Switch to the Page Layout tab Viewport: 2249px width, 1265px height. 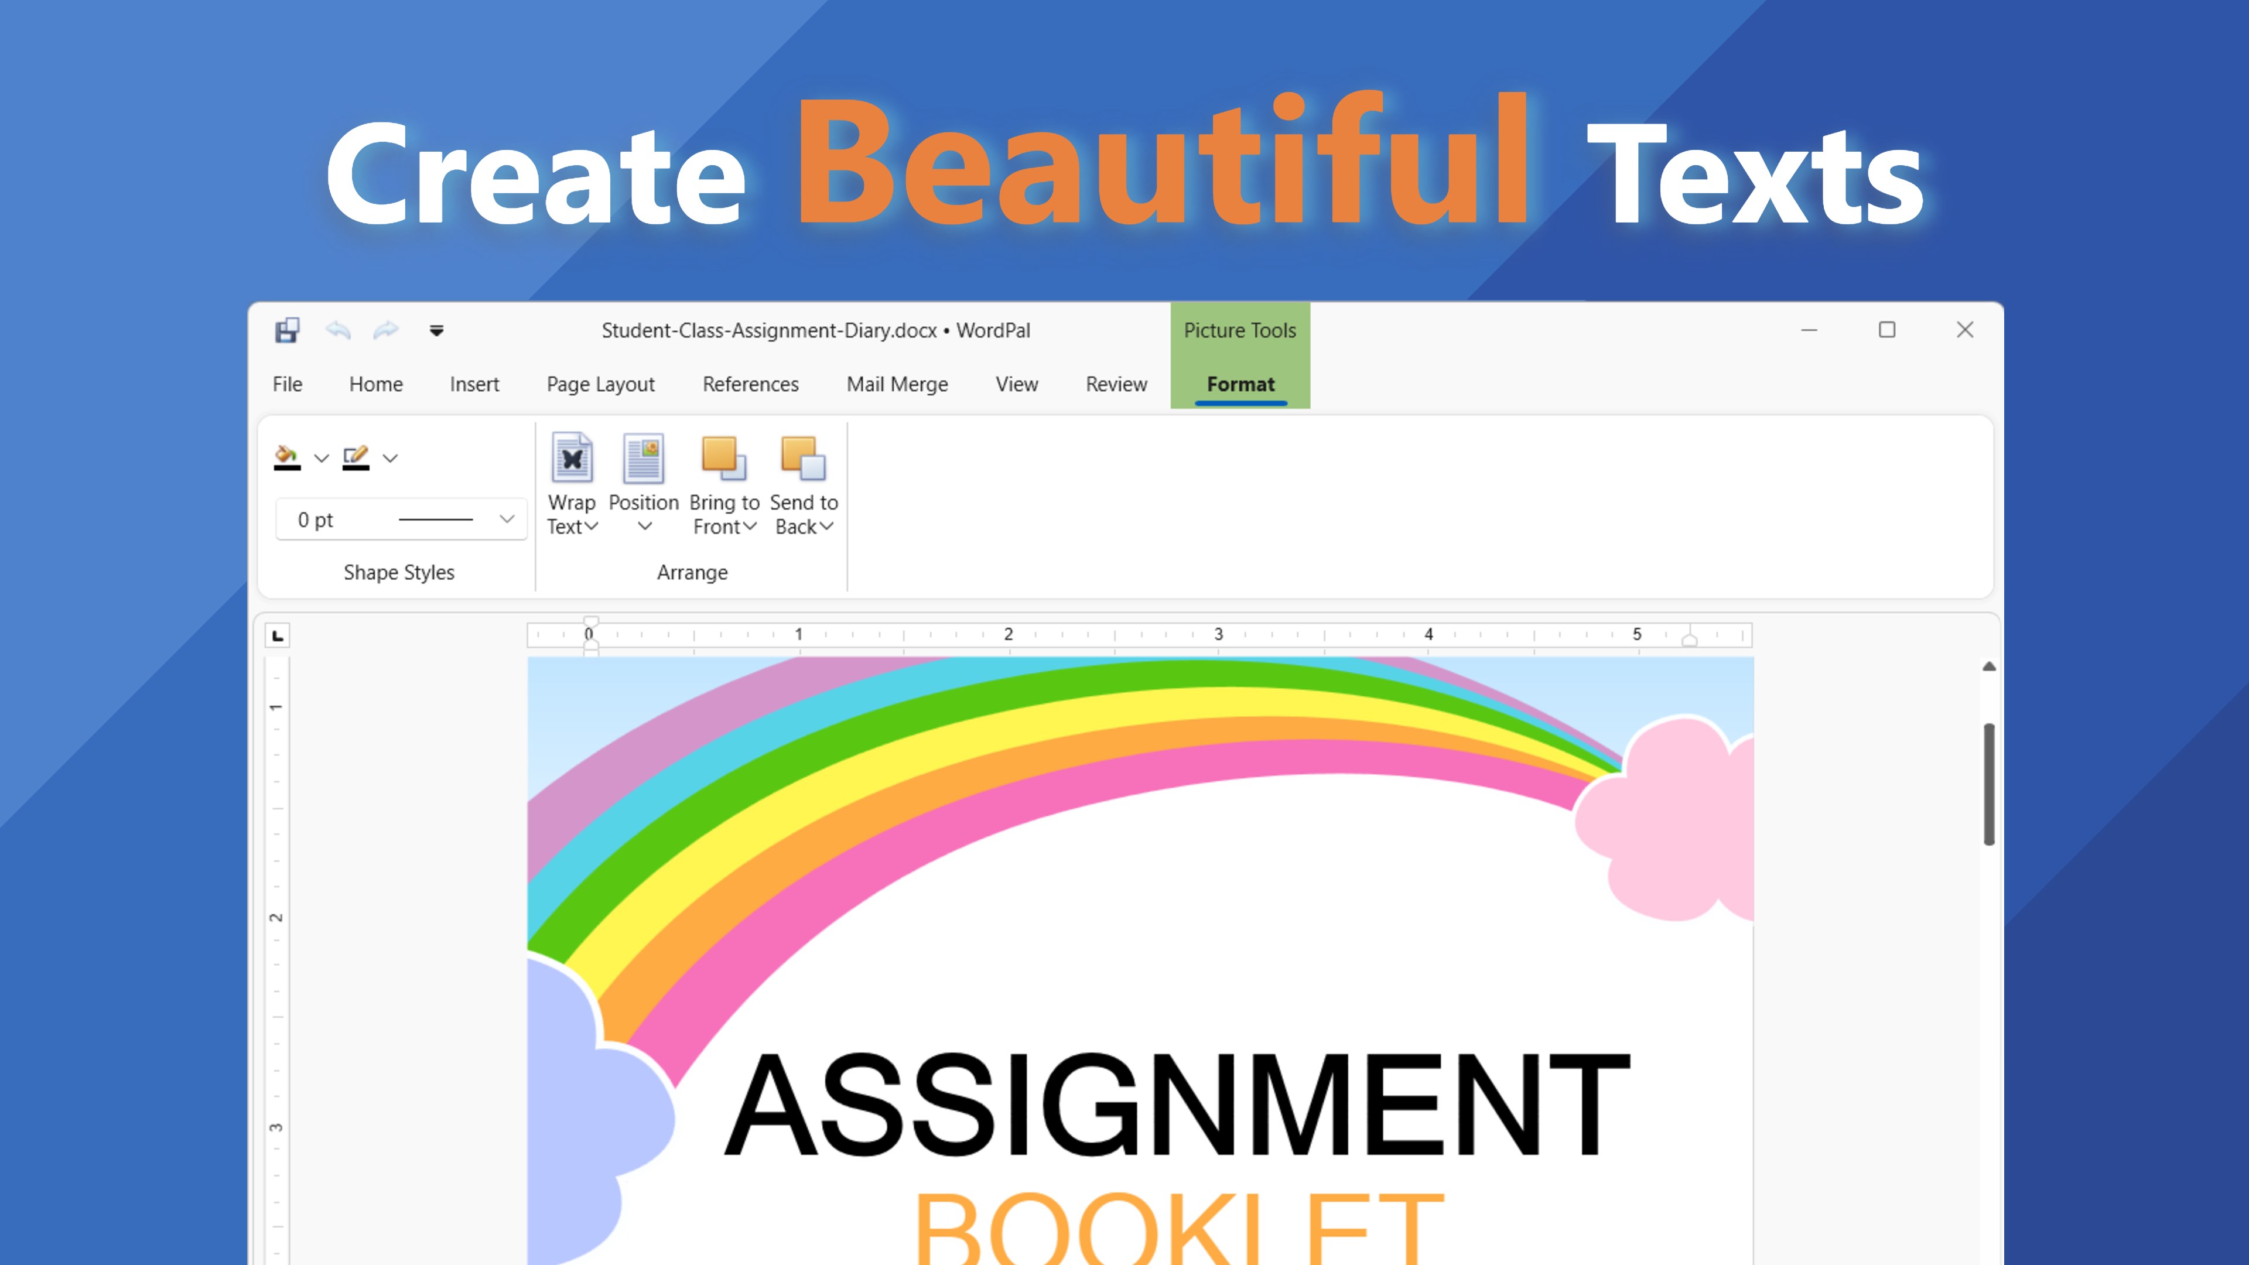tap(600, 384)
